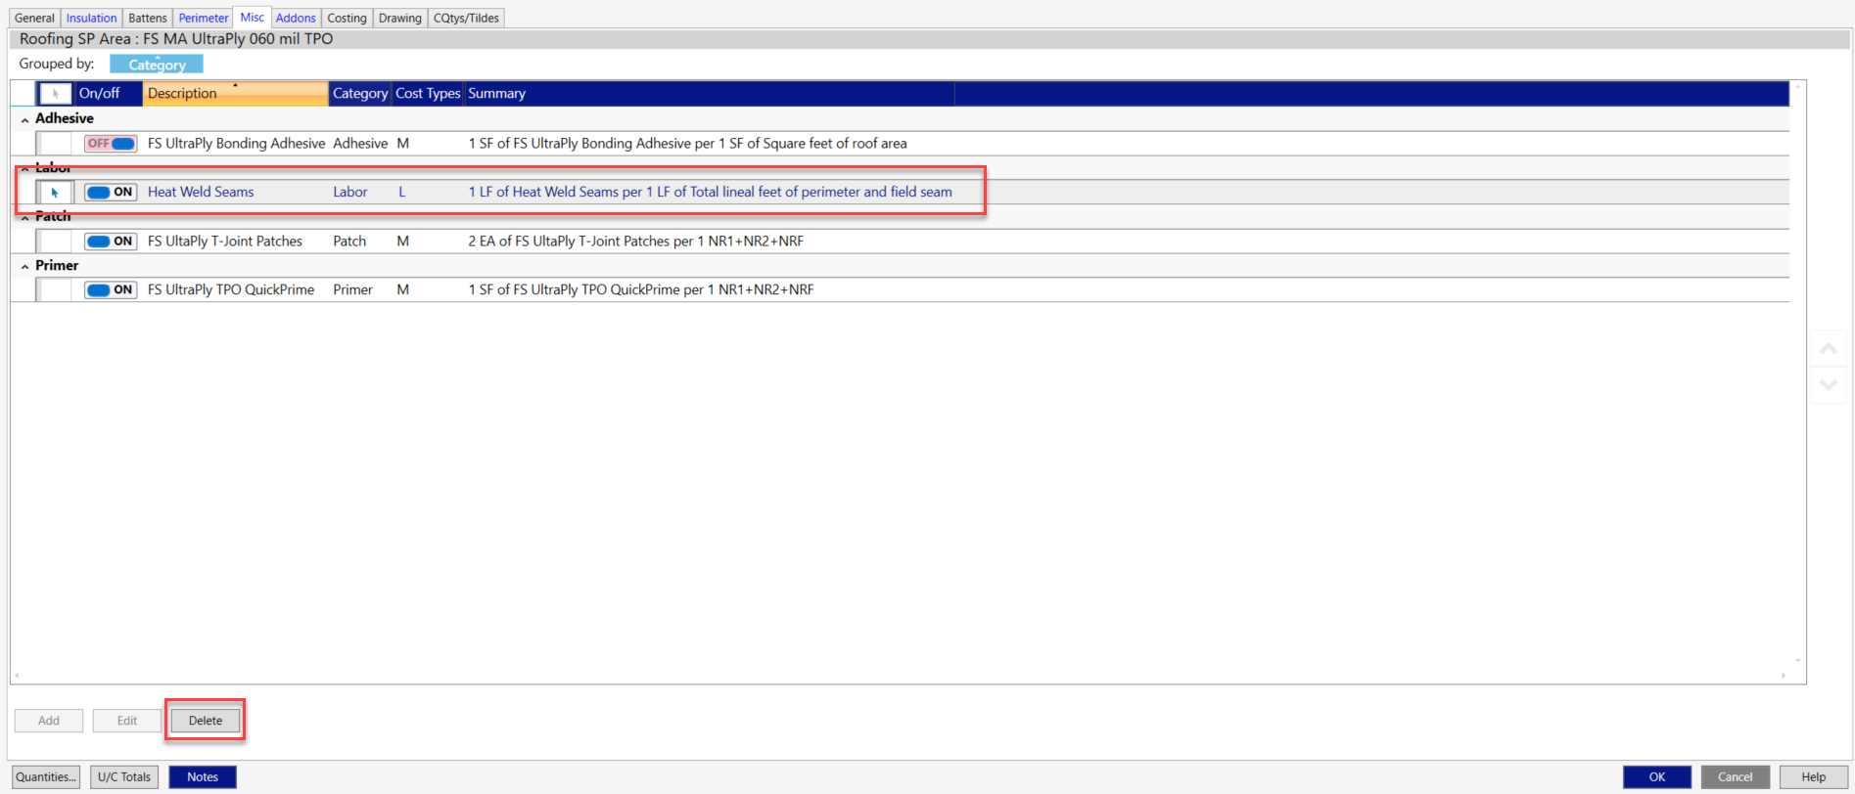Click the move up arrow icon

point(1828,349)
